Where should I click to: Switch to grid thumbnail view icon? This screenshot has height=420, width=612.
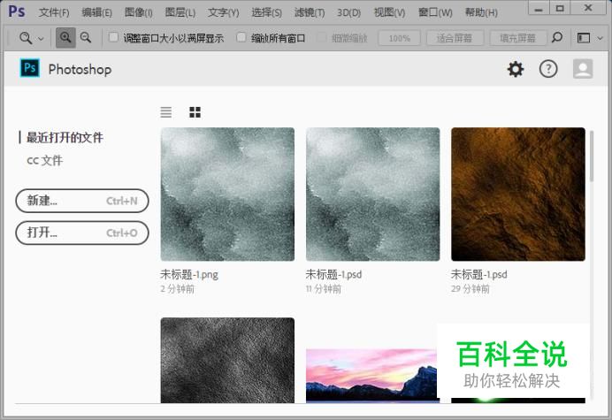click(195, 112)
